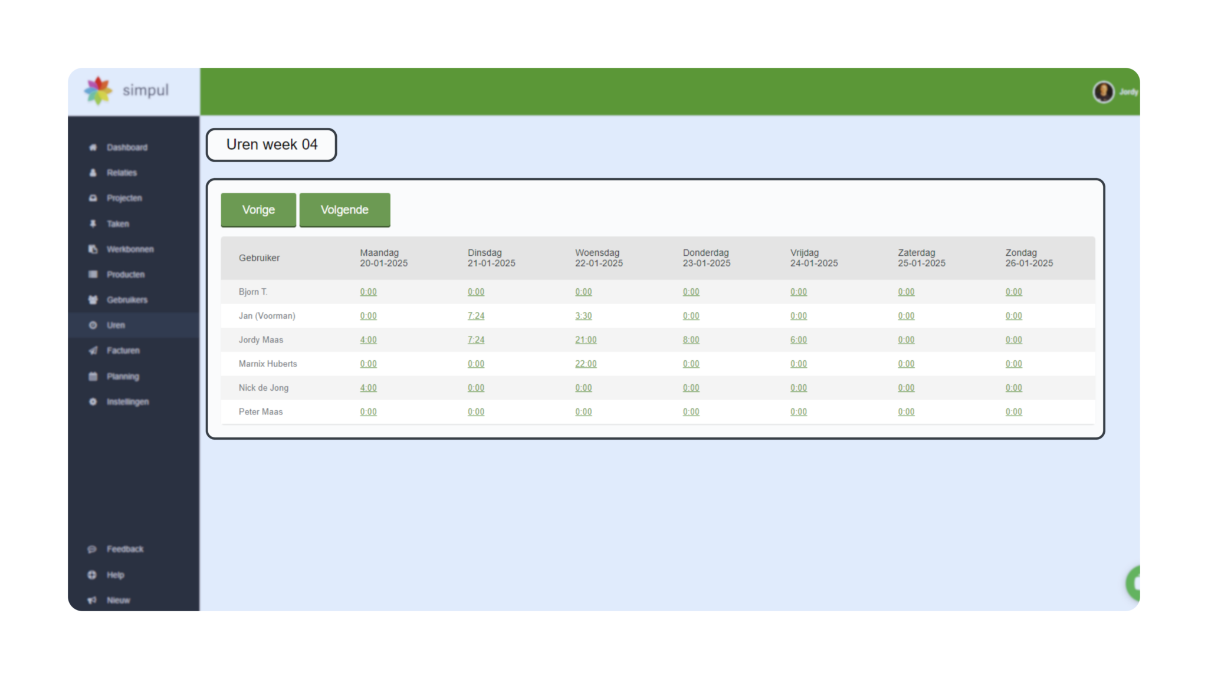Image resolution: width=1208 pixels, height=679 pixels.
Task: Click the Projecten icon in sidebar
Action: [x=93, y=198]
